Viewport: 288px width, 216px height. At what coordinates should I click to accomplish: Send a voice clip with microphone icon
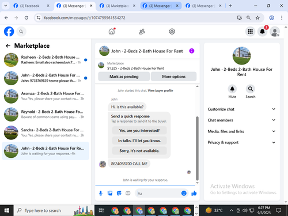point(101,193)
